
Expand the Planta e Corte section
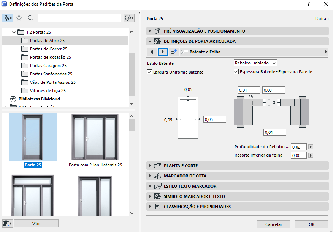pyautogui.click(x=150, y=166)
